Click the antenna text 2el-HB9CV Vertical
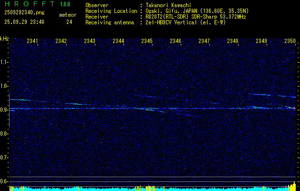Viewport: 300px width, 191px height. (171, 22)
